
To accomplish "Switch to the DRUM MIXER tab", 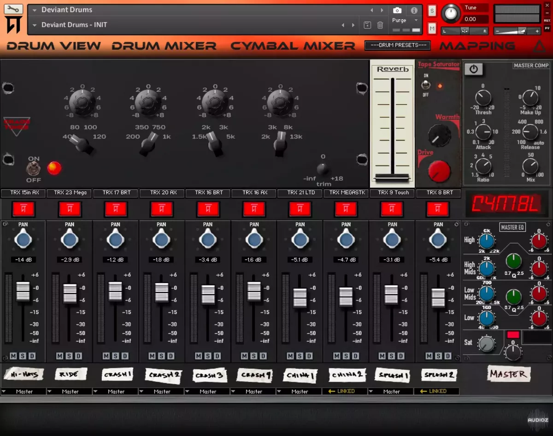I will tap(164, 46).
